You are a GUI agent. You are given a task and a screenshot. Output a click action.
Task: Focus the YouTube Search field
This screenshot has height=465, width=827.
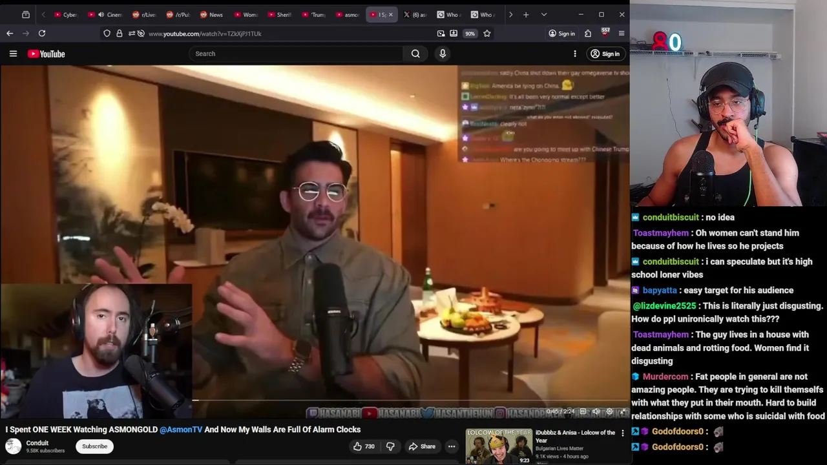tap(296, 54)
